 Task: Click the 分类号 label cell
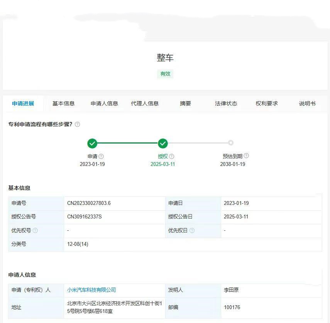(x=36, y=244)
